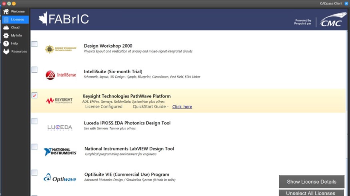350x196 pixels.
Task: Click the CADpass Client title text
Action: pos(331,4)
